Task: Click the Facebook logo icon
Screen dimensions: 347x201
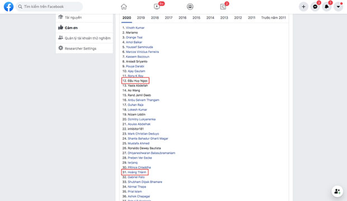Action: (8, 7)
